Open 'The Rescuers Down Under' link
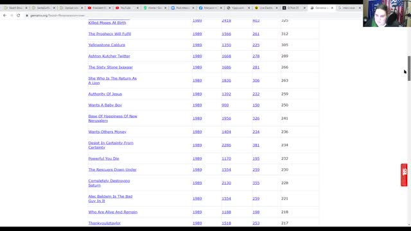Image resolution: width=411 pixels, height=231 pixels. pyautogui.click(x=112, y=169)
